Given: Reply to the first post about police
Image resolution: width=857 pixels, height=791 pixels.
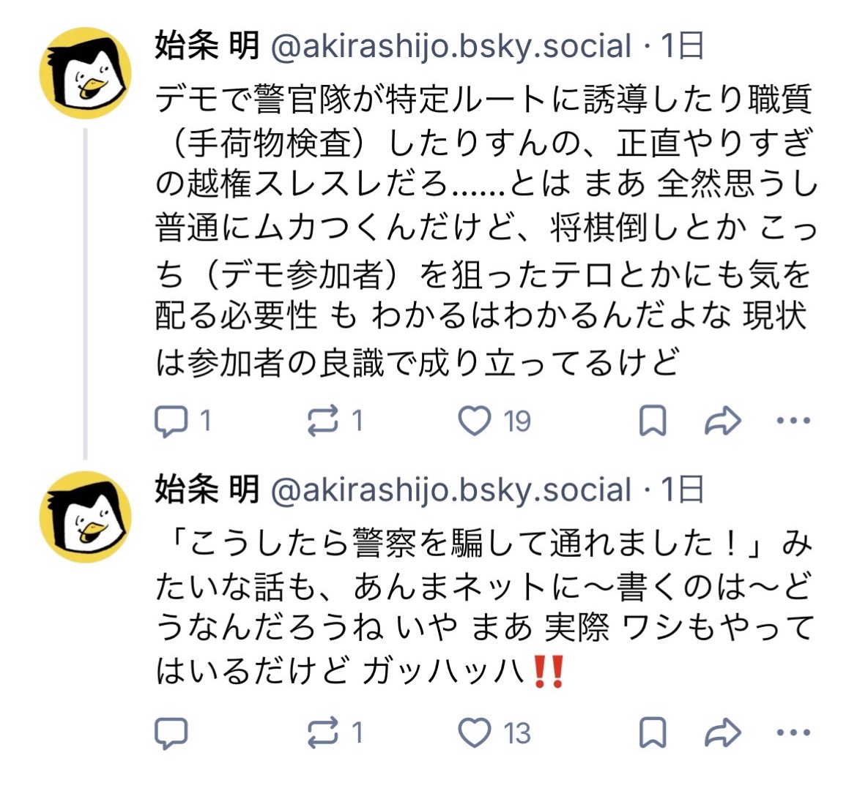Looking at the screenshot, I should click(x=171, y=421).
